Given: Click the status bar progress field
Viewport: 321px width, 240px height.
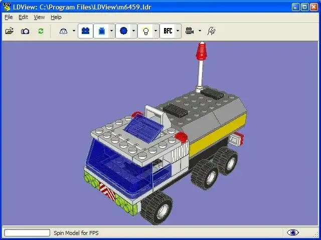Looking at the screenshot, I should 27,232.
